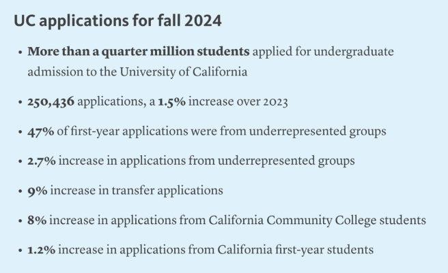This screenshot has width=448, height=273.
Task: Click the words "California first-year students"
Action: click(x=296, y=250)
